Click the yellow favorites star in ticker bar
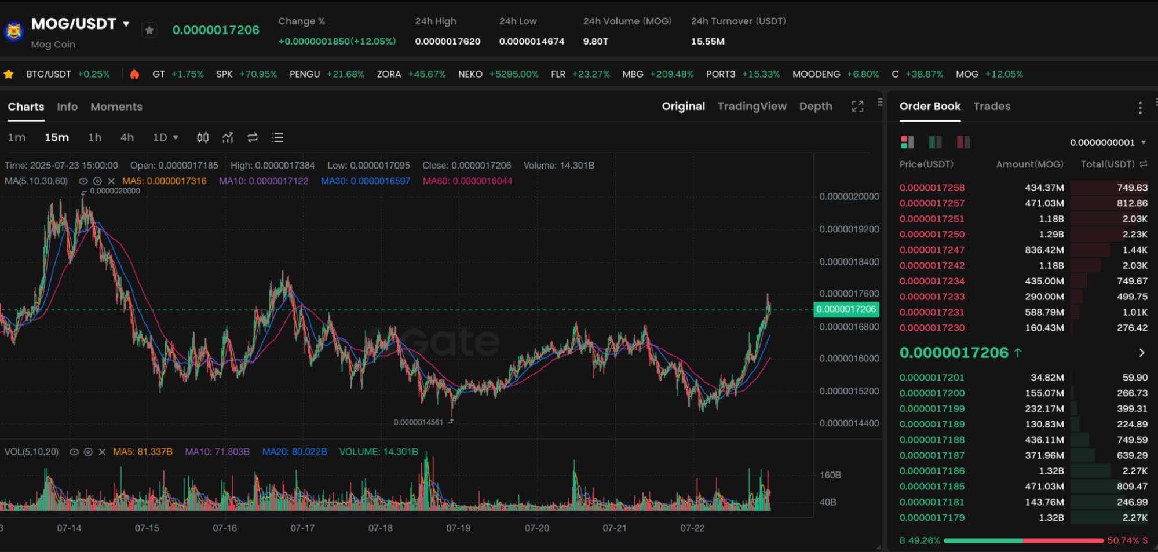Viewport: 1158px width, 552px height. (9, 74)
